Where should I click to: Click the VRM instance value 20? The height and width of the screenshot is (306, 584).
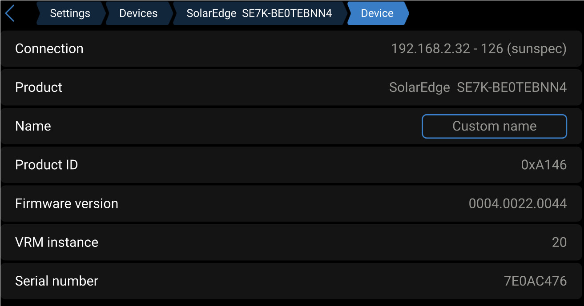559,242
